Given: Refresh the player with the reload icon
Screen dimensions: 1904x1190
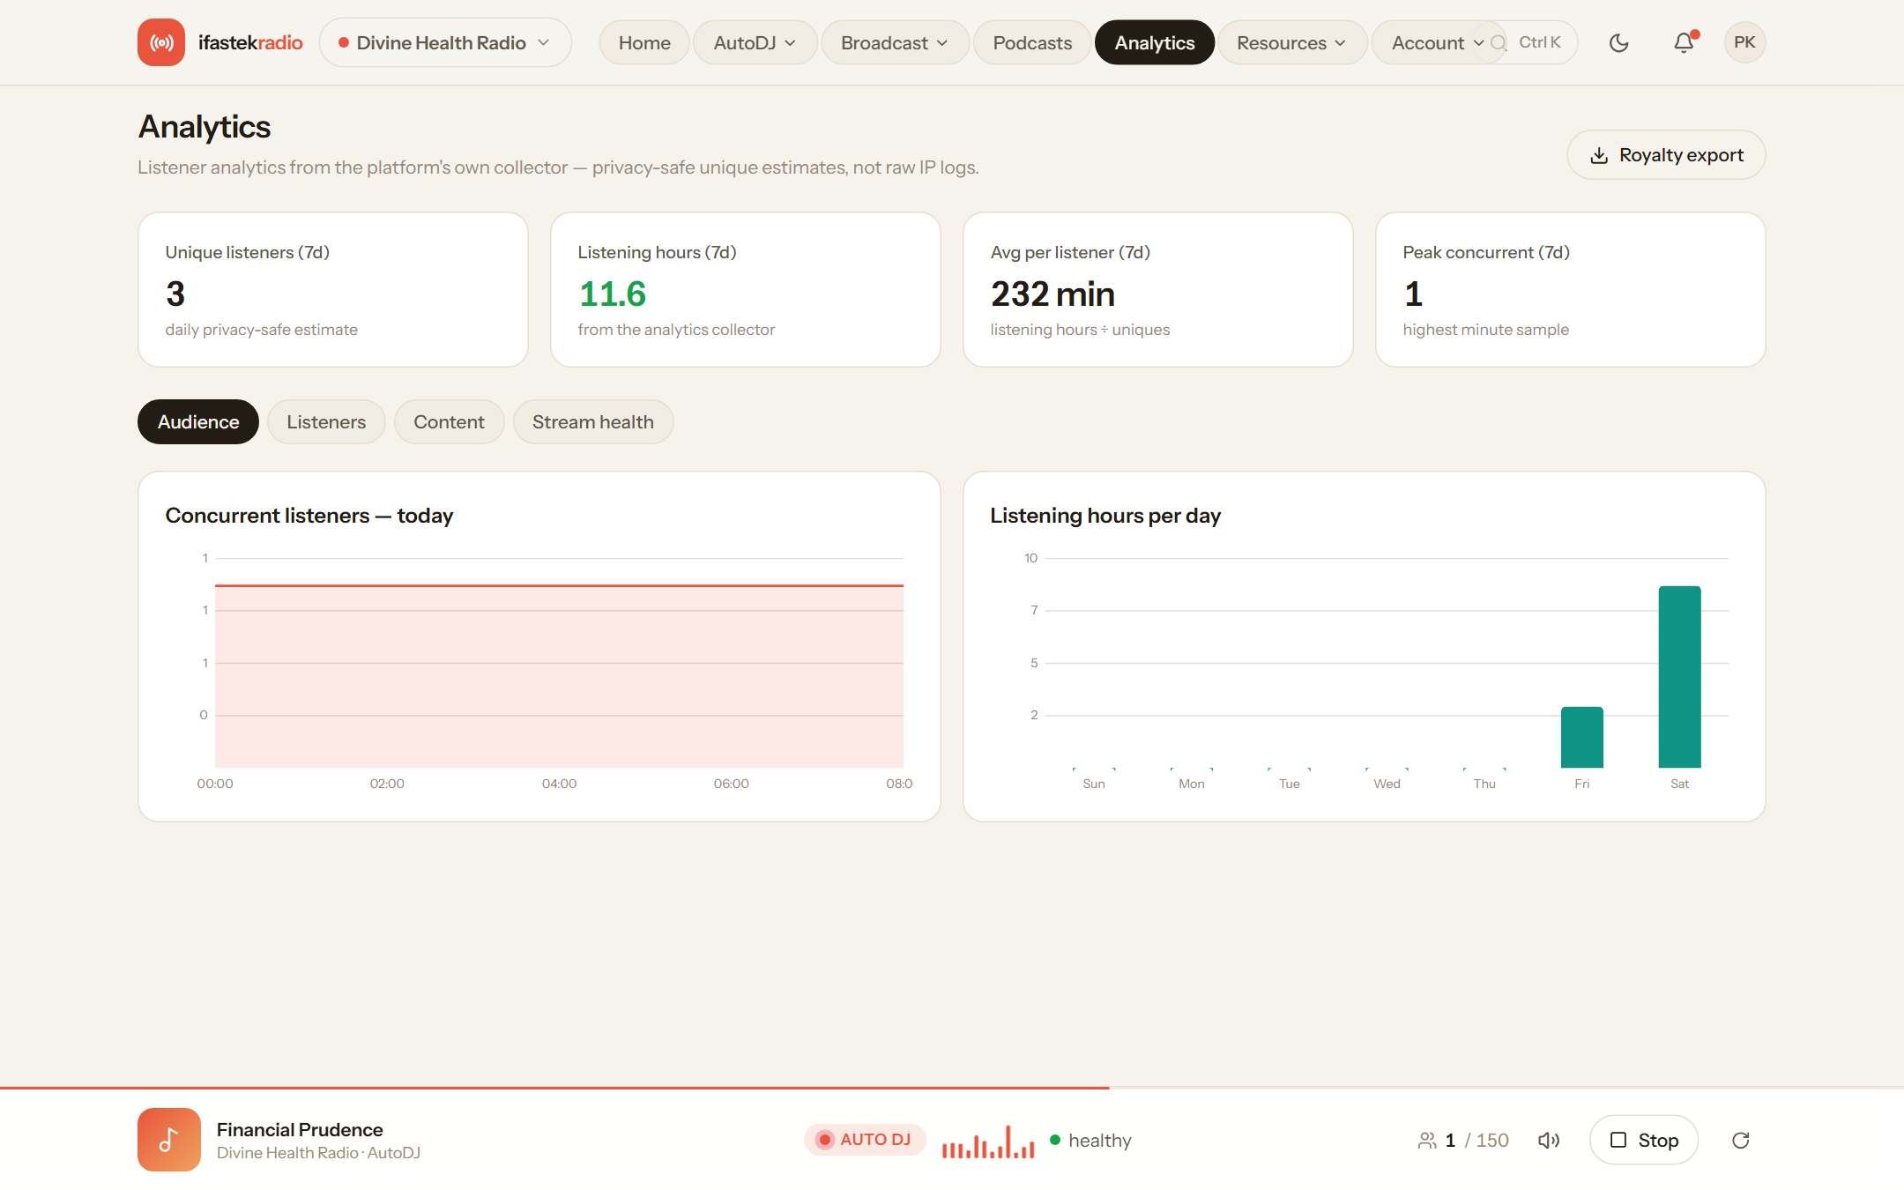Looking at the screenshot, I should (x=1741, y=1141).
